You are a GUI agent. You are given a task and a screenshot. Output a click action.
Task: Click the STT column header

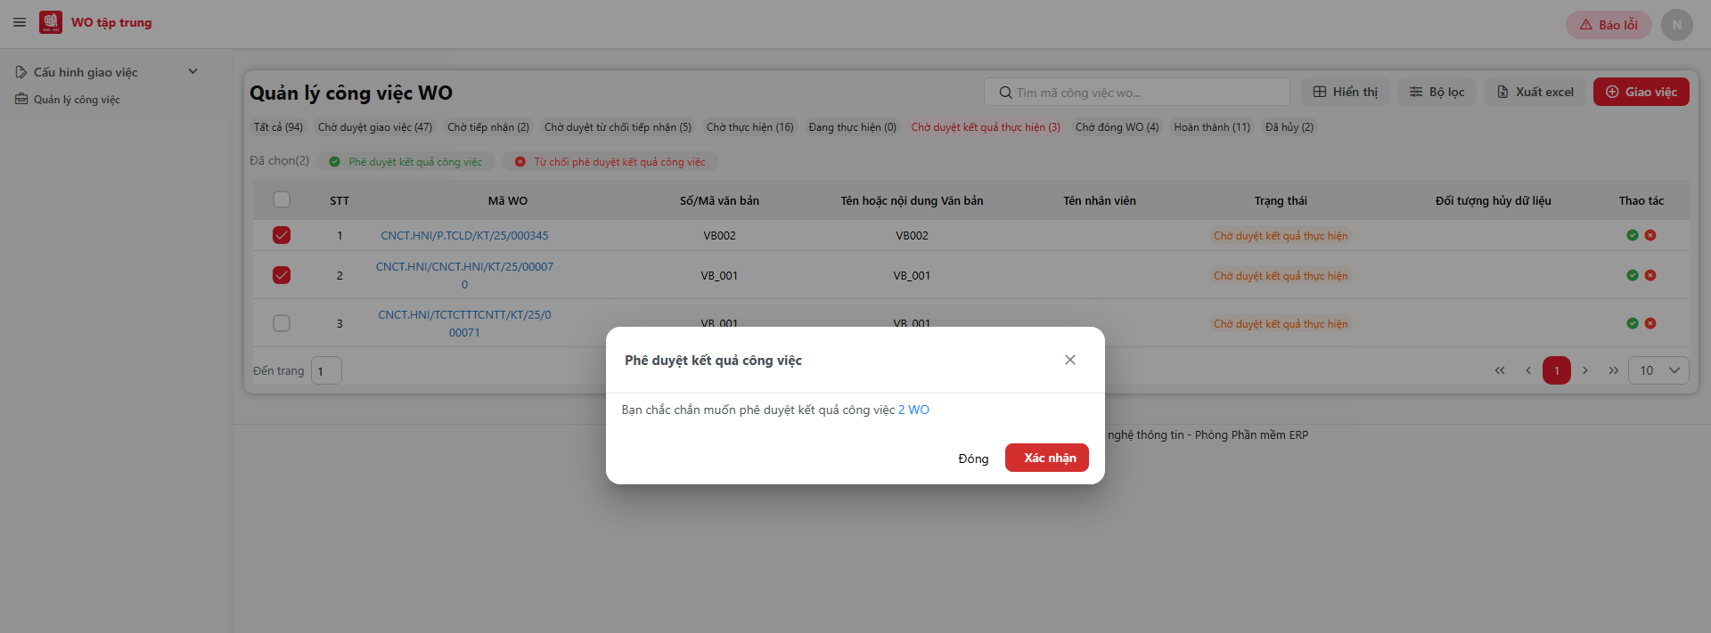click(340, 201)
